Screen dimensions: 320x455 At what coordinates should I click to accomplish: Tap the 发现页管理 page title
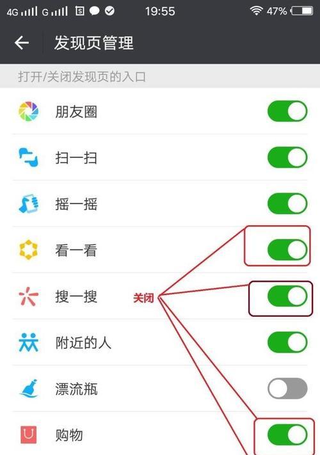tap(93, 43)
